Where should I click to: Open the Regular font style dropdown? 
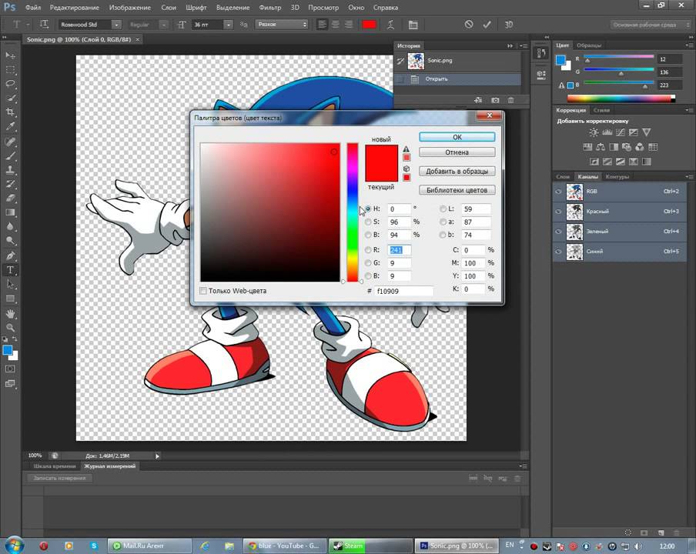click(163, 25)
